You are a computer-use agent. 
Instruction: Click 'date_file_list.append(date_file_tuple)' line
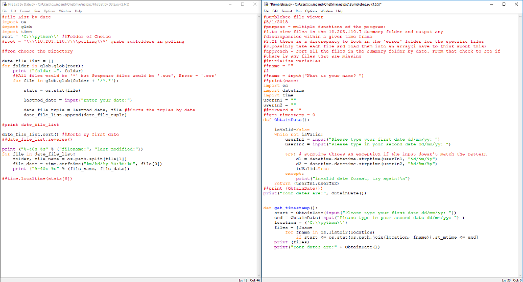[75, 115]
